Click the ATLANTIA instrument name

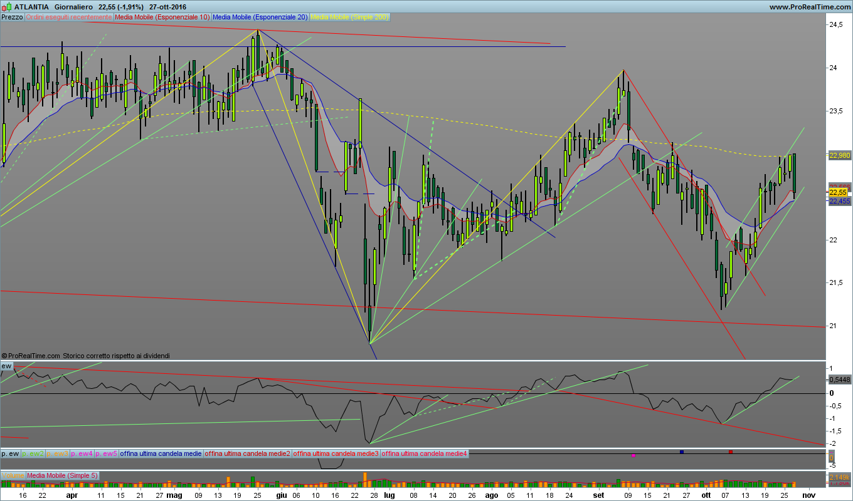point(31,6)
